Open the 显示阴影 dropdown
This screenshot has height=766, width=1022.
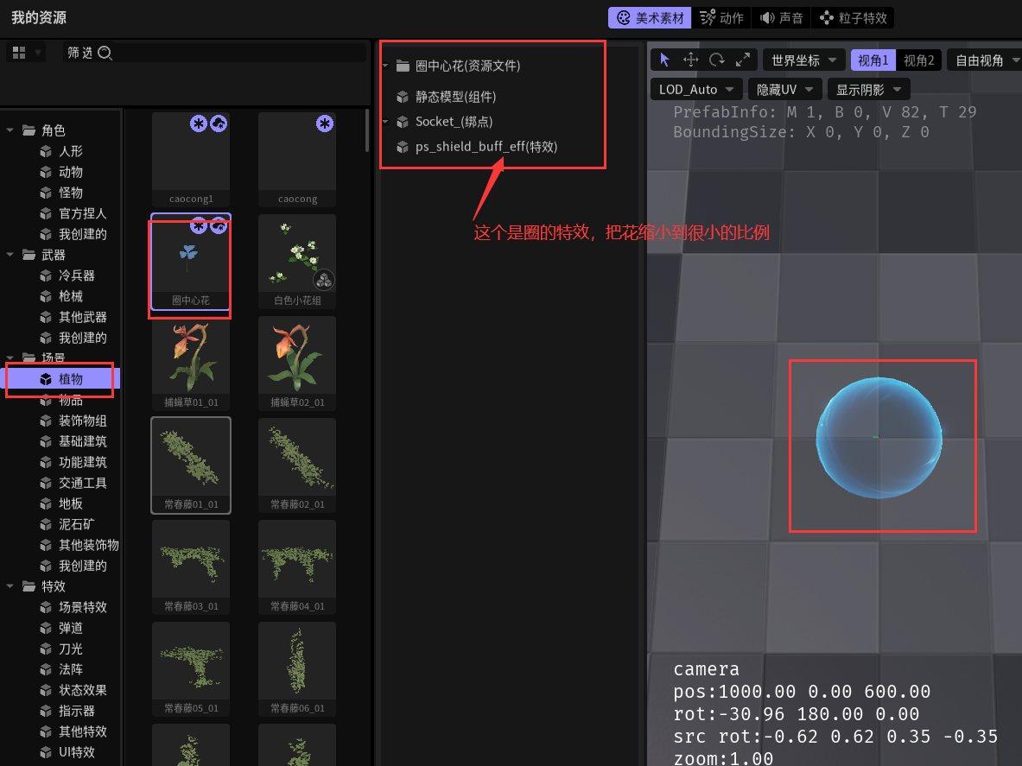point(869,89)
